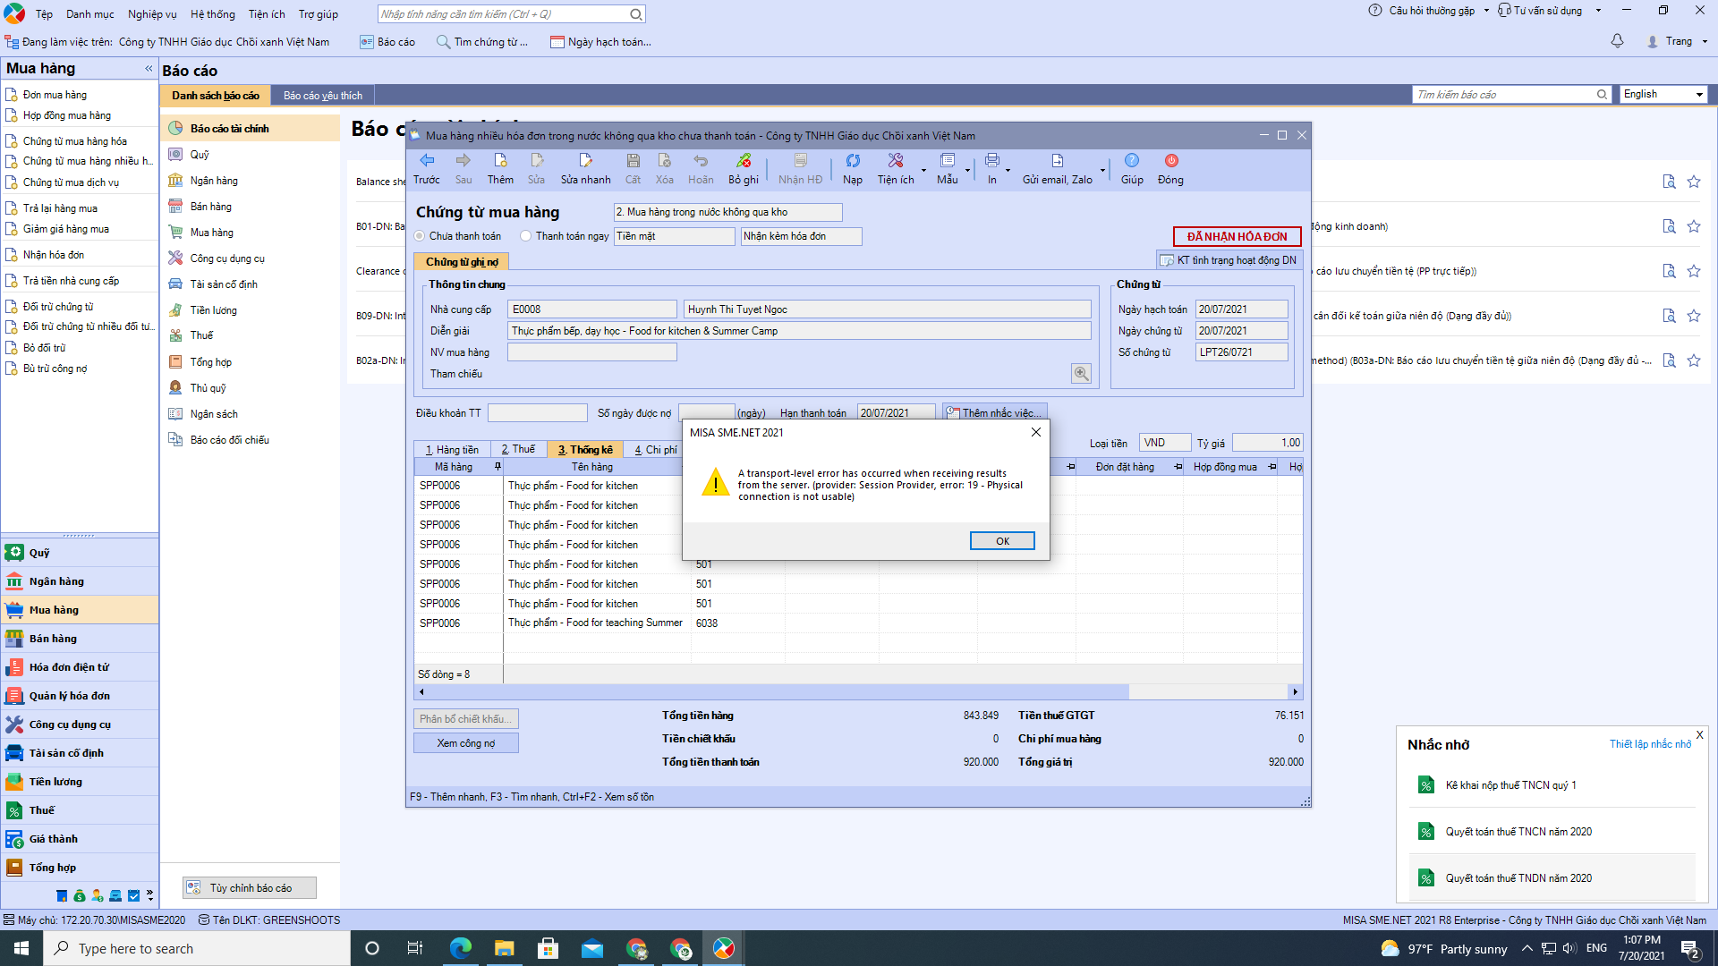The width and height of the screenshot is (1718, 966).
Task: Click the grid horizontal scrollbar thumb
Action: (778, 692)
